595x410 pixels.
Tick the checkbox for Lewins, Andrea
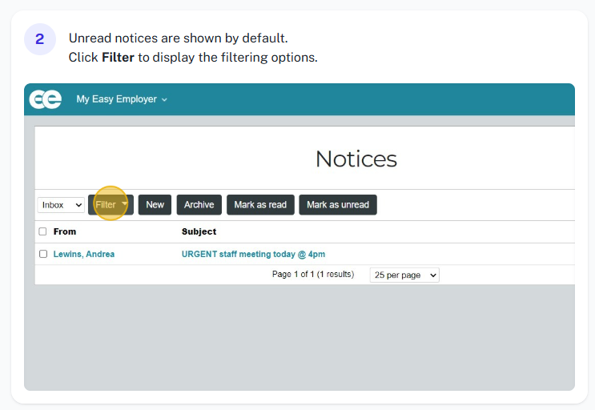click(x=43, y=254)
